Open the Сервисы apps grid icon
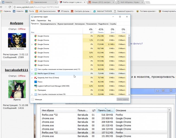The width and height of the screenshot is (176, 138). pos(1,11)
